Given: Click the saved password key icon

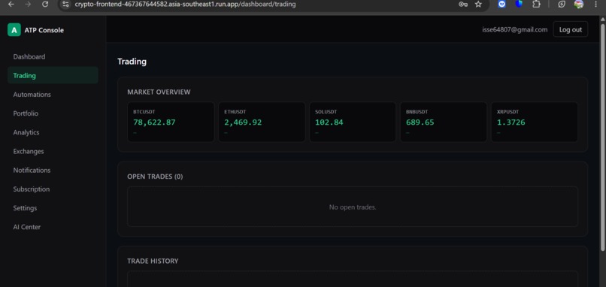Looking at the screenshot, I should pos(462,5).
